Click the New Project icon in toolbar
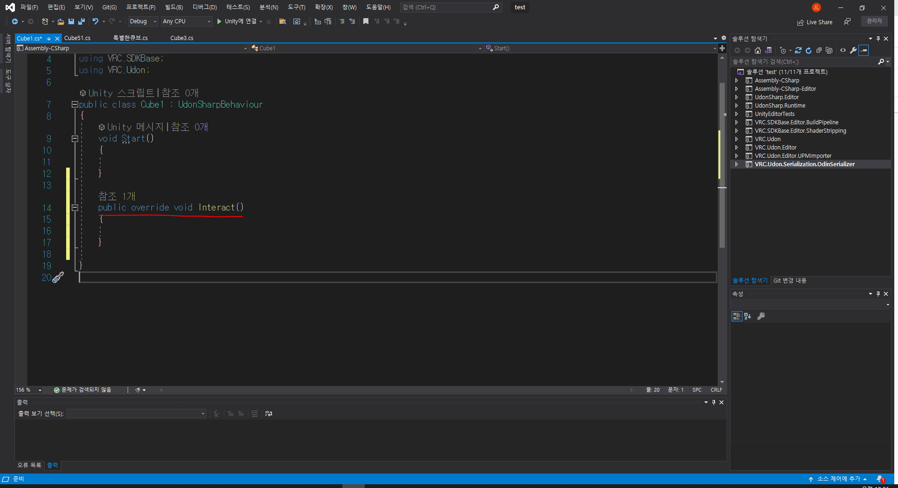The width and height of the screenshot is (898, 488). click(45, 21)
